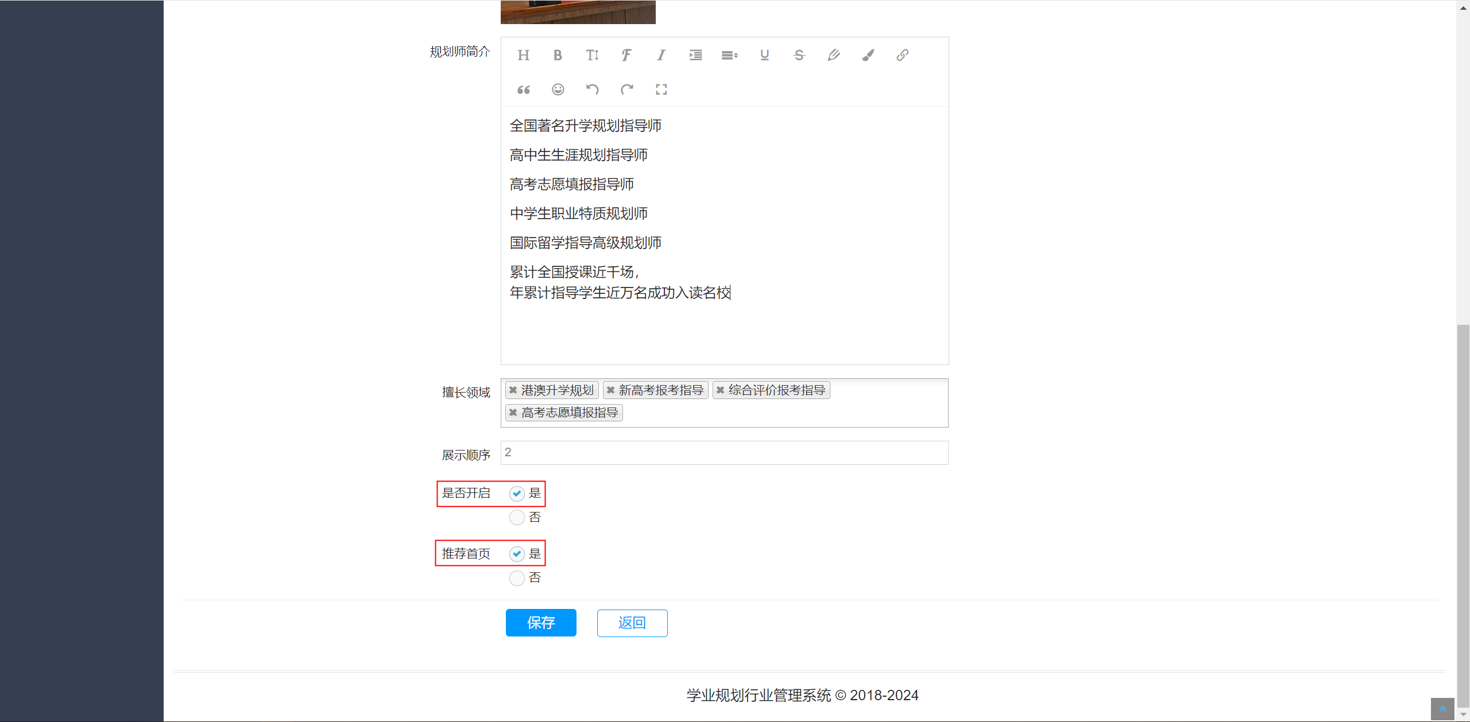The height and width of the screenshot is (722, 1470).
Task: Edit the 展示顺序 input field
Action: click(x=724, y=453)
